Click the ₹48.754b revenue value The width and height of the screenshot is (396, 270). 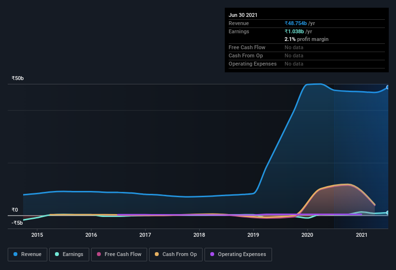(296, 23)
